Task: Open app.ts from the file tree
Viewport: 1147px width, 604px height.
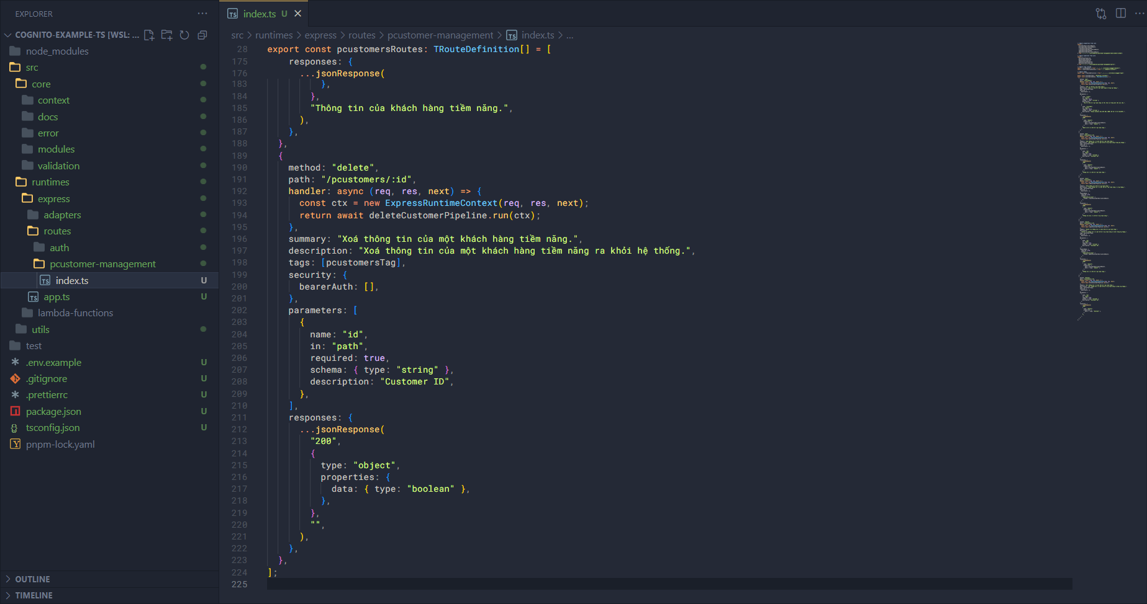Action: tap(57, 297)
